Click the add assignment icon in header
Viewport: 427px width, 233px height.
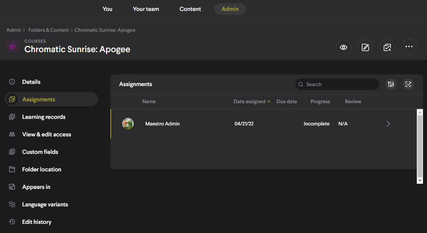pyautogui.click(x=387, y=47)
